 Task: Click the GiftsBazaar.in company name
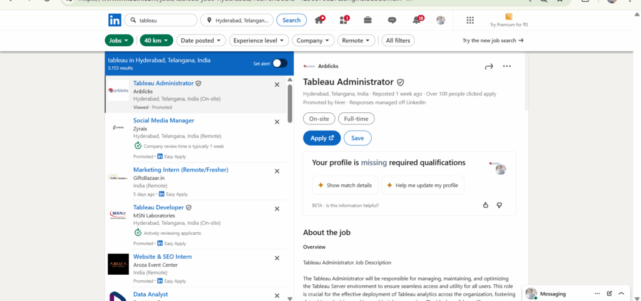point(149,178)
